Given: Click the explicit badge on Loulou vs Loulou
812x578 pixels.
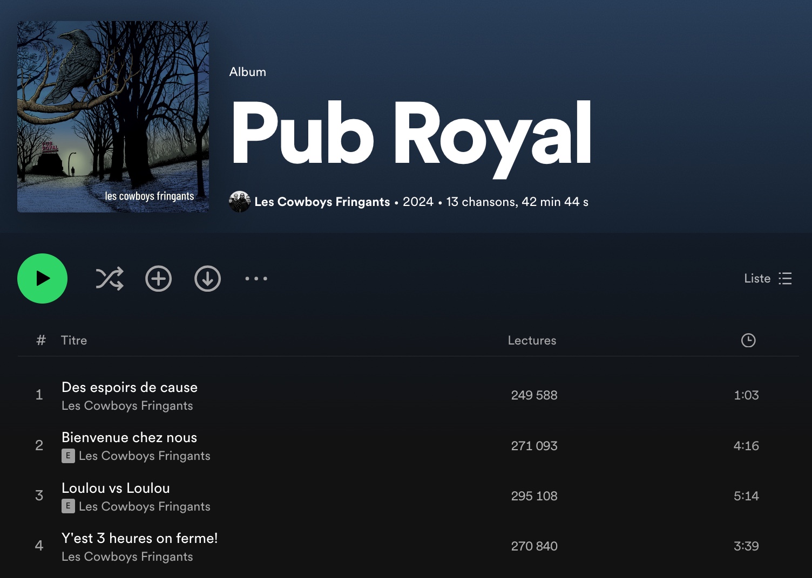Looking at the screenshot, I should click(68, 506).
